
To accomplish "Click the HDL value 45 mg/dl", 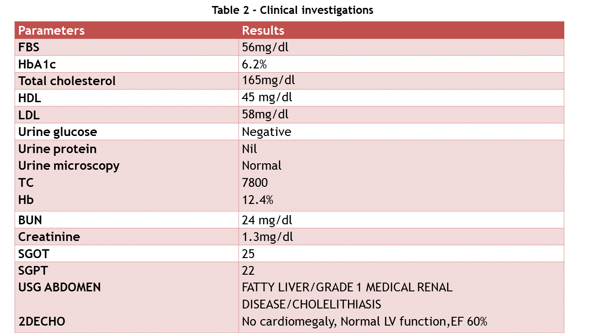I will tap(267, 97).
